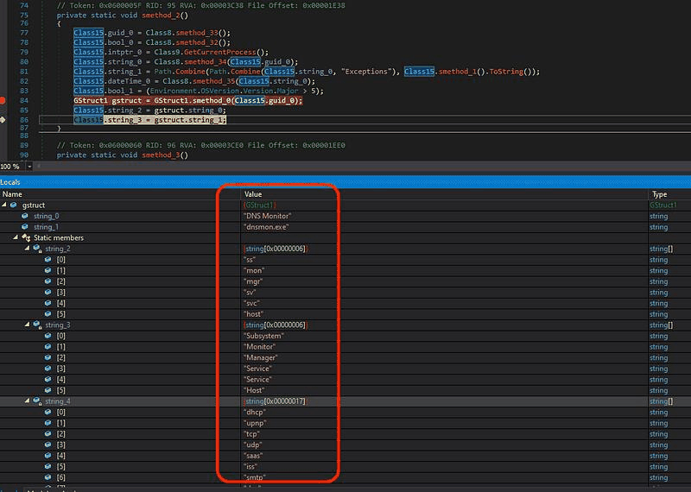This screenshot has height=492, width=691.
Task: Click the icon of the row valued "host"
Action: pos(48,314)
